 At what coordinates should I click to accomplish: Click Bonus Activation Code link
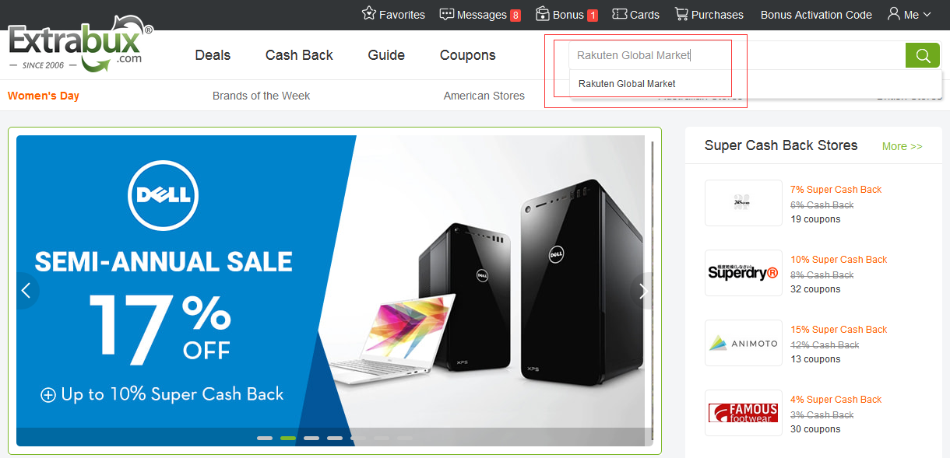point(816,15)
